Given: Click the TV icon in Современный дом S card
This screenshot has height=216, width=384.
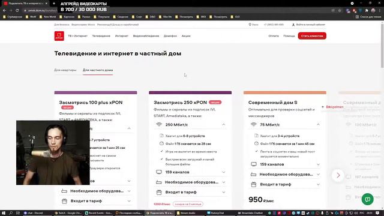Looking at the screenshot, I should (x=254, y=164).
